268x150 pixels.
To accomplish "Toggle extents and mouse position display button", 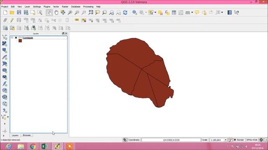I will pos(125,140).
